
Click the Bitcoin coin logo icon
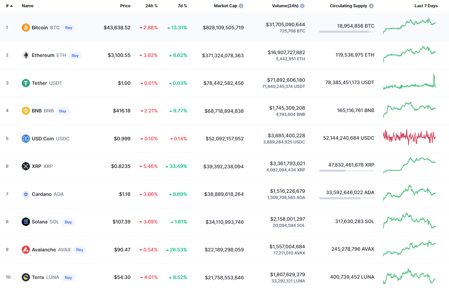click(x=26, y=28)
